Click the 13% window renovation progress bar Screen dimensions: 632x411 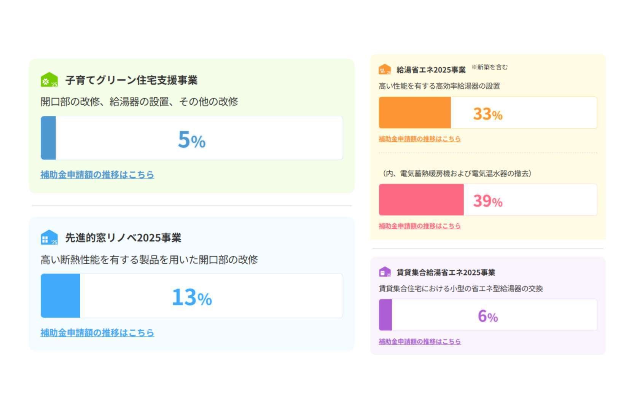pos(192,296)
